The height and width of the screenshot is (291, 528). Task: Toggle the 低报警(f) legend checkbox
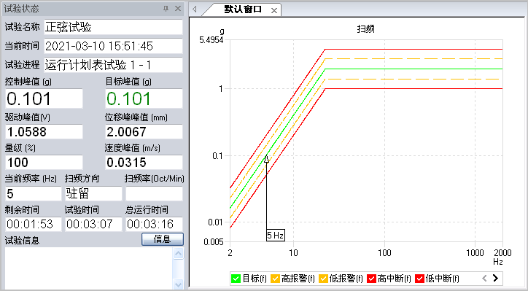point(323,279)
